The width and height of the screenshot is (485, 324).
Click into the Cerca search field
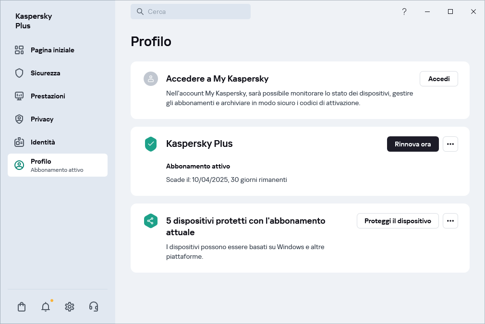click(191, 12)
